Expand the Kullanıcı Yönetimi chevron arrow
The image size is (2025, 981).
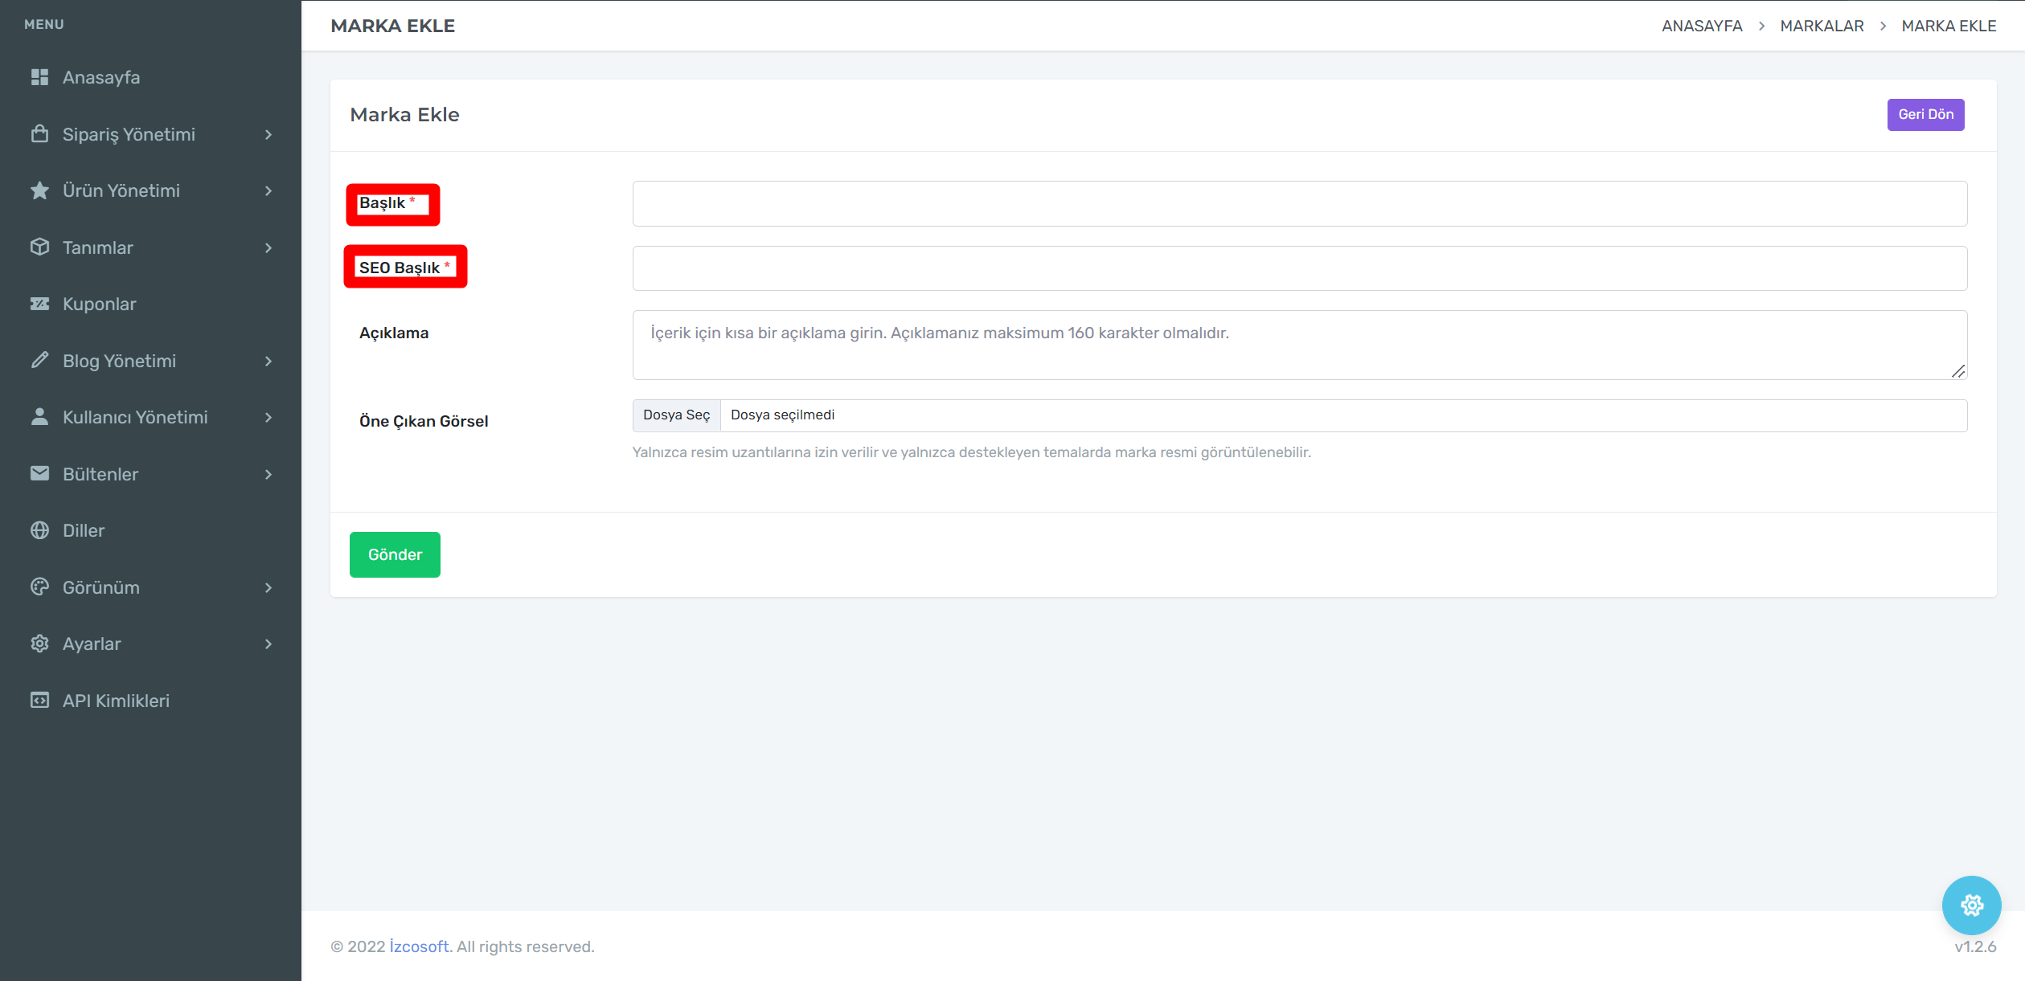[x=268, y=417]
